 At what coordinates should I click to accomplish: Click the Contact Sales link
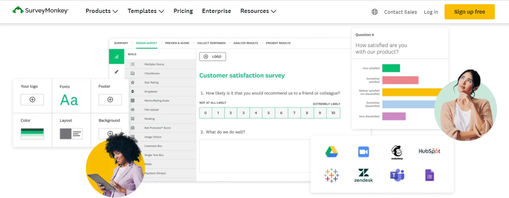coord(400,12)
